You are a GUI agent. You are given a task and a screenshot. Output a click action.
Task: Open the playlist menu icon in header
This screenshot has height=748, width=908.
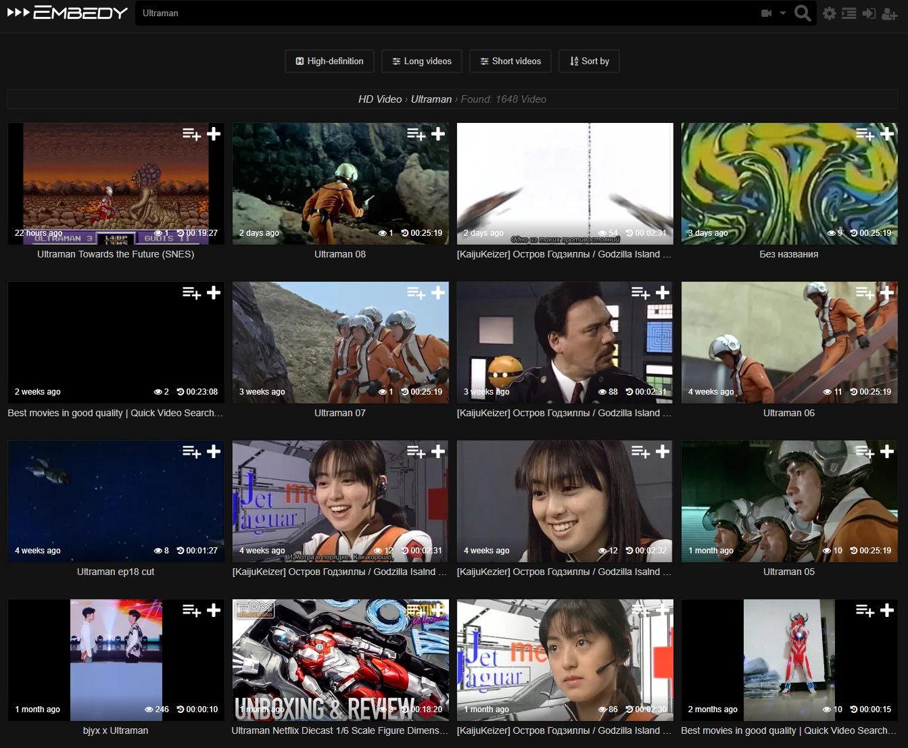point(849,14)
